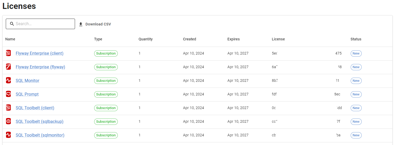Click the Download CSV button
395x145 pixels.
(x=95, y=24)
